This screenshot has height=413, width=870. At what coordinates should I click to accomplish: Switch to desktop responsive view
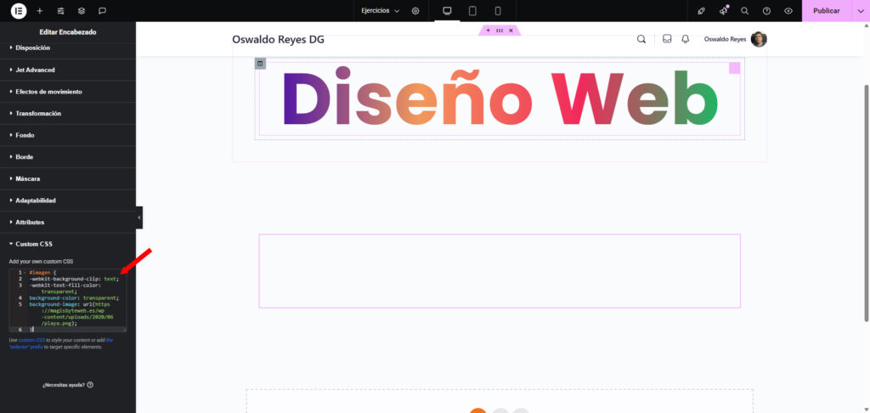click(447, 11)
